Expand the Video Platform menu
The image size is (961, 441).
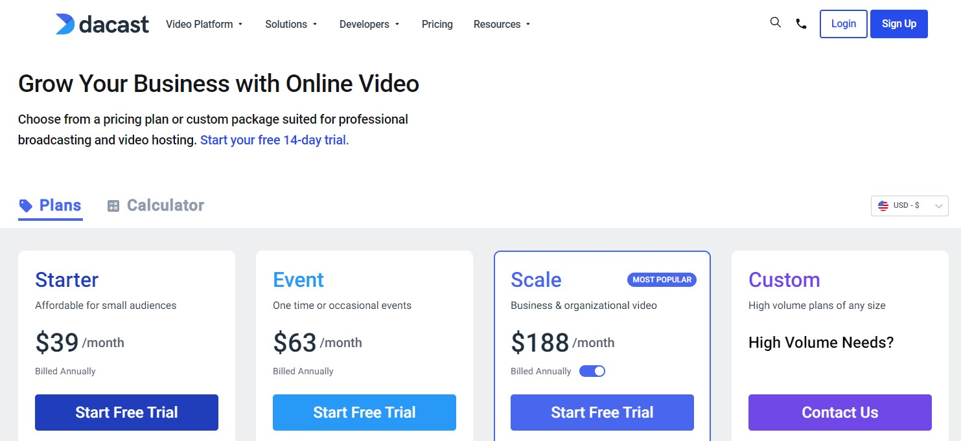tap(204, 24)
